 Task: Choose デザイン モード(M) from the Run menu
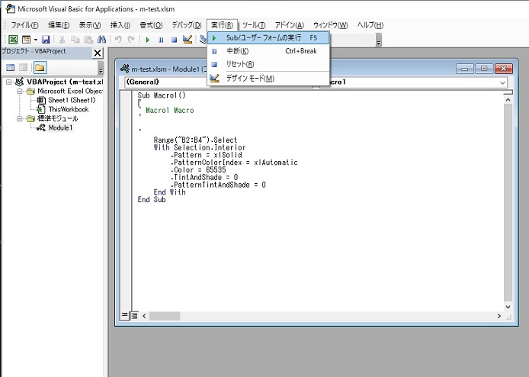(268, 79)
